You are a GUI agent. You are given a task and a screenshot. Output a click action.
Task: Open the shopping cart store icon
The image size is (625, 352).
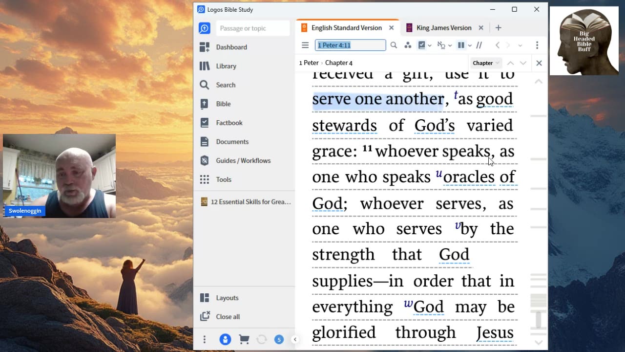point(244,339)
